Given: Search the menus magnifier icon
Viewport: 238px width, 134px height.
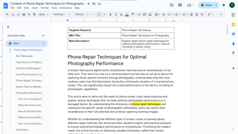Looking at the screenshot, I should coord(7,14).
